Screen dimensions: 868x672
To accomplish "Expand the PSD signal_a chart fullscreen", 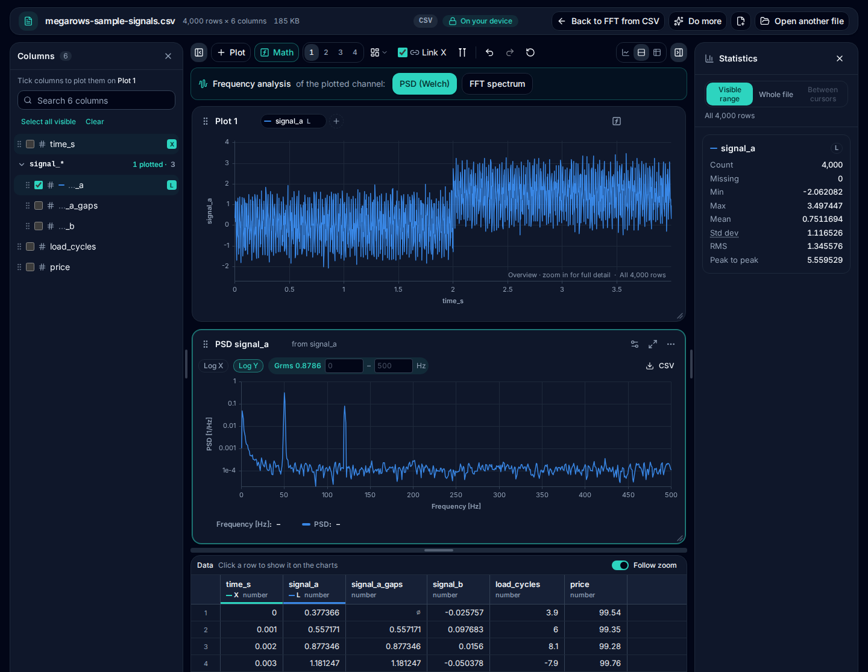I will point(653,344).
